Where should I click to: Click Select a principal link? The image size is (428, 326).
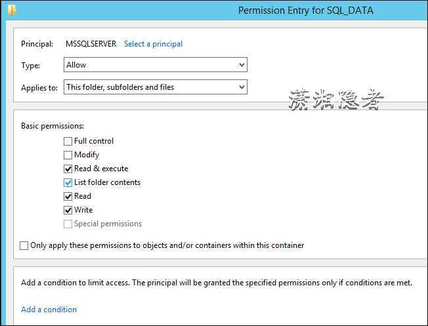(153, 44)
